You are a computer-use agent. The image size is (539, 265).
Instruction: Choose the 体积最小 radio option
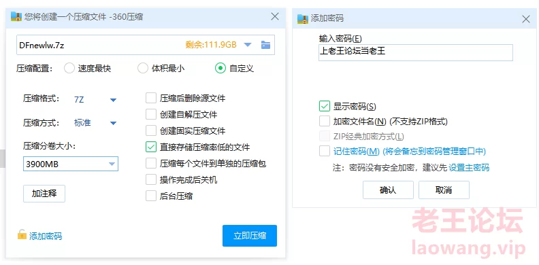click(x=143, y=69)
